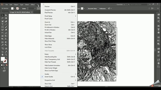Open the File menu

[x=7, y=4]
